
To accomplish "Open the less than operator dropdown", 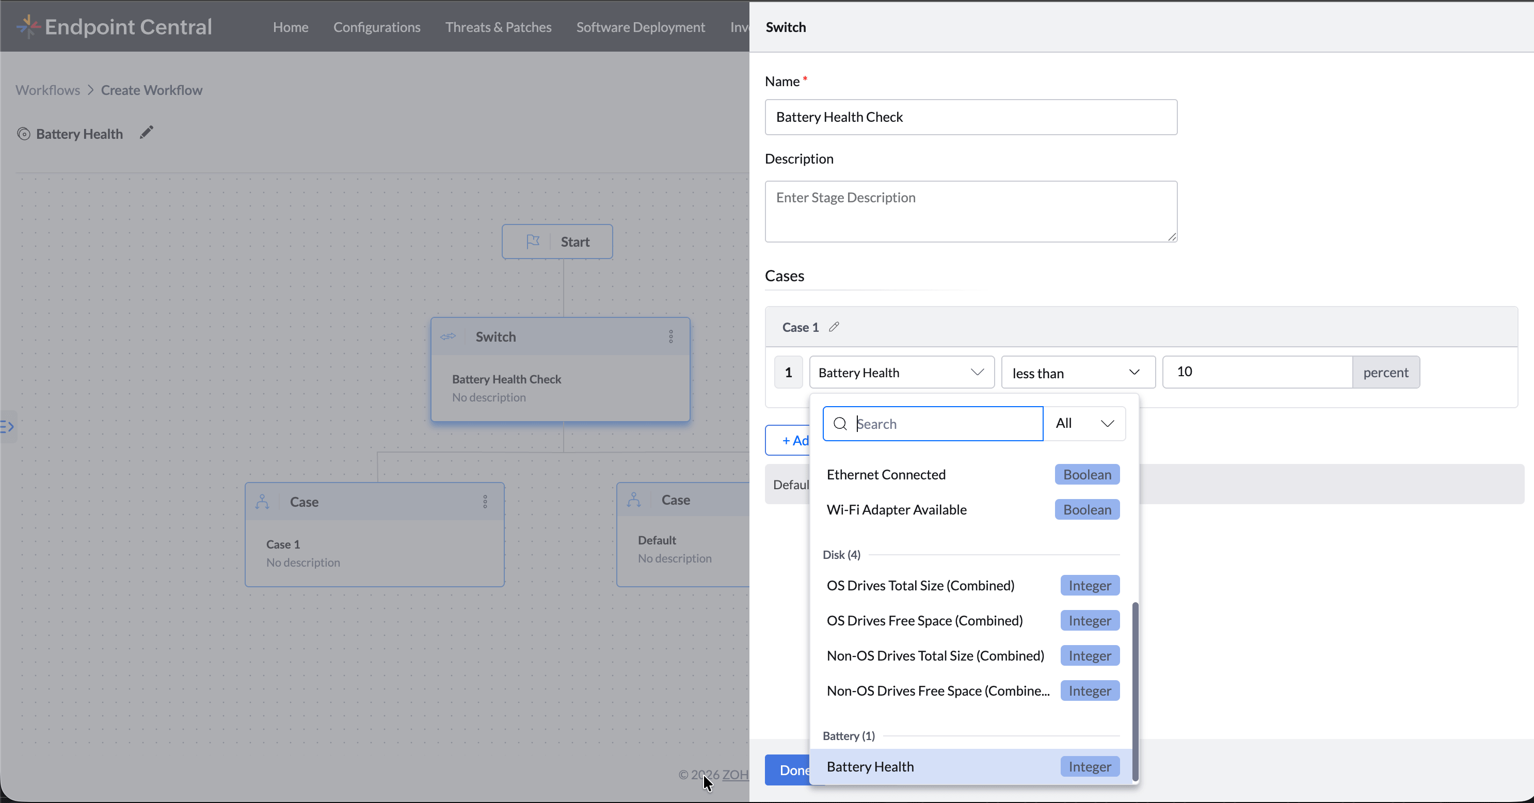I will [x=1078, y=373].
